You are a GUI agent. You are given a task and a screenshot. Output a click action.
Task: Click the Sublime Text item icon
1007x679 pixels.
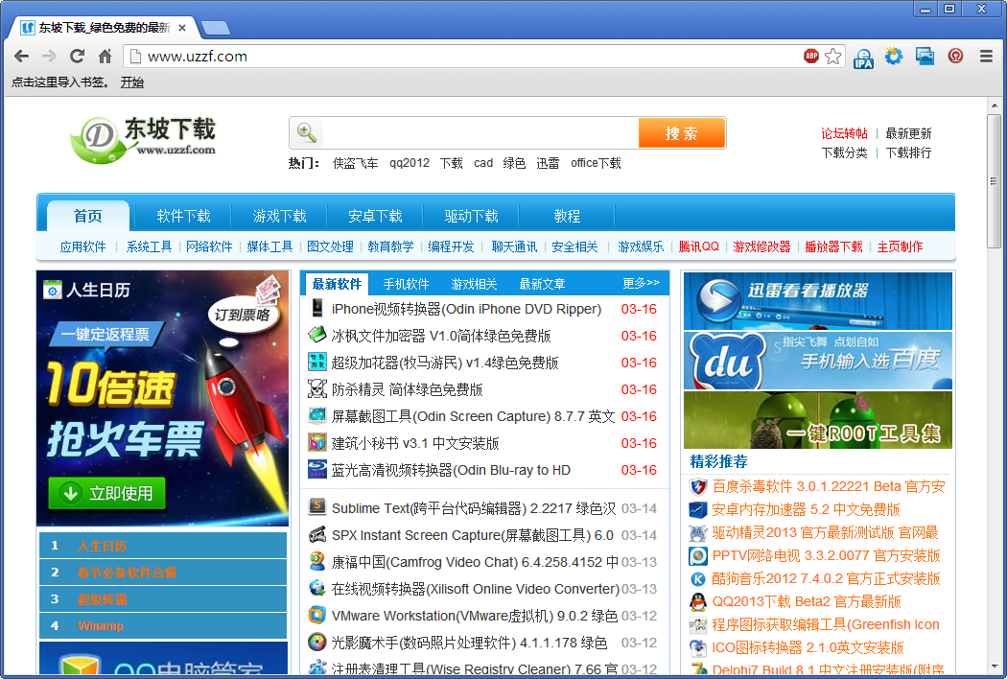point(317,507)
